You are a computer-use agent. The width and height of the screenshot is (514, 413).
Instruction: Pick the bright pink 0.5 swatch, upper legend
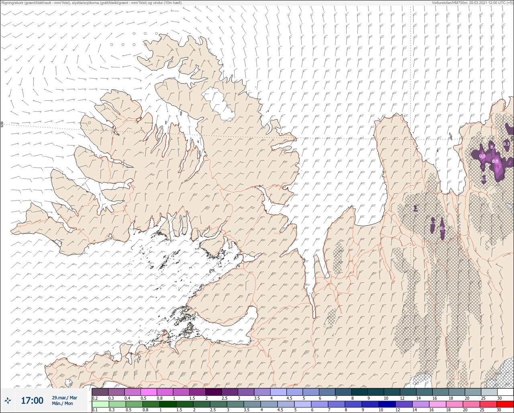tap(149, 392)
